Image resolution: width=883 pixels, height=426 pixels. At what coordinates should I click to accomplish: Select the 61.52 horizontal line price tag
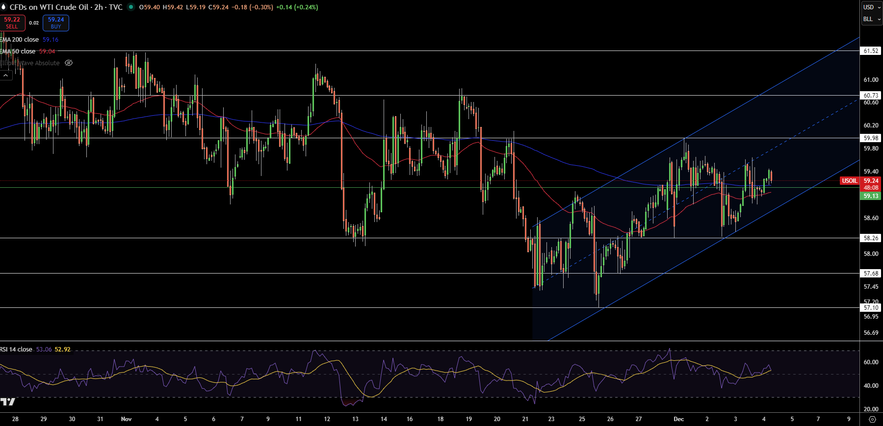point(871,51)
